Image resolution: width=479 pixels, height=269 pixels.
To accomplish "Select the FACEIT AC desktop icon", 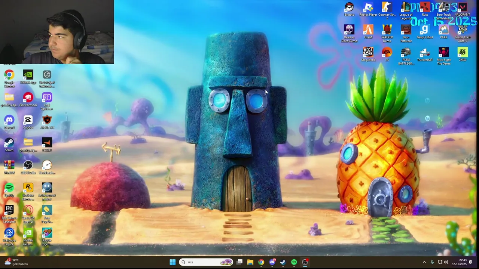I will [47, 123].
